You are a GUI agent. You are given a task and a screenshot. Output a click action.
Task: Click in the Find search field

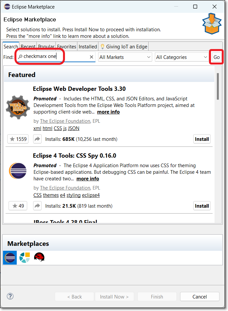(56, 57)
